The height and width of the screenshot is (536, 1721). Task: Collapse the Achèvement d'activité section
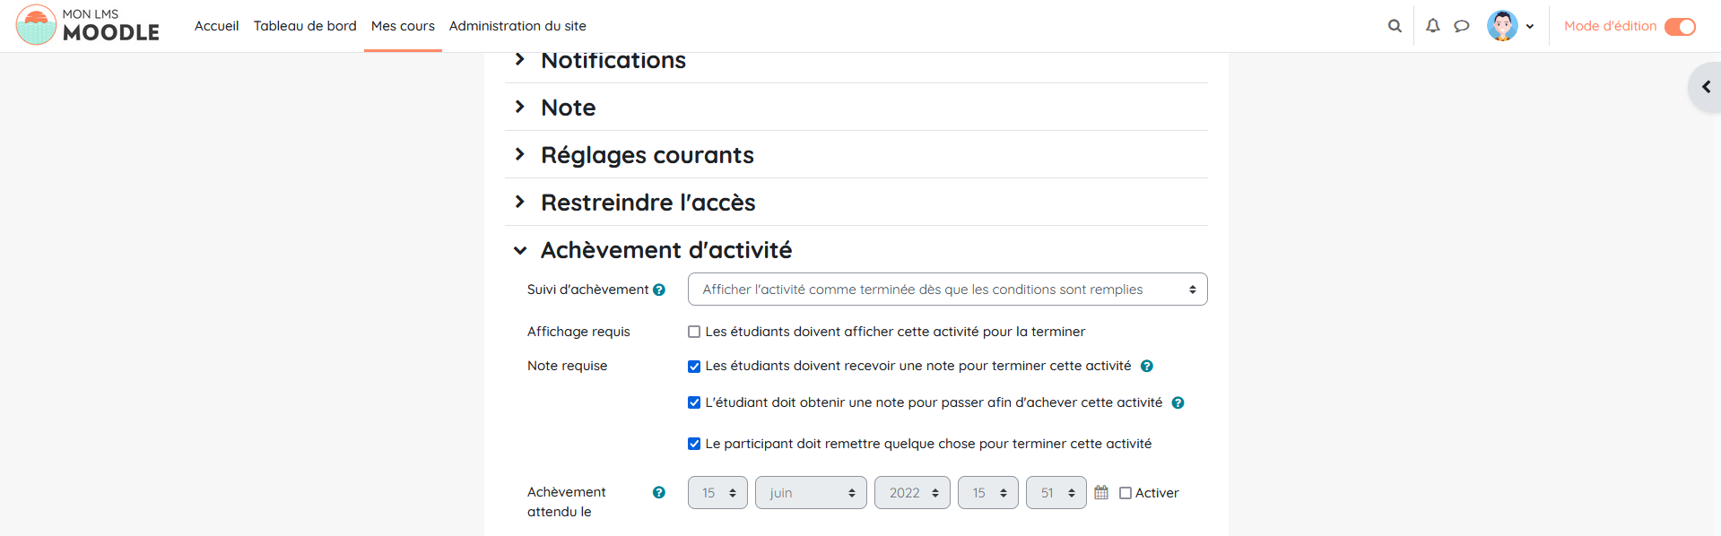[520, 250]
